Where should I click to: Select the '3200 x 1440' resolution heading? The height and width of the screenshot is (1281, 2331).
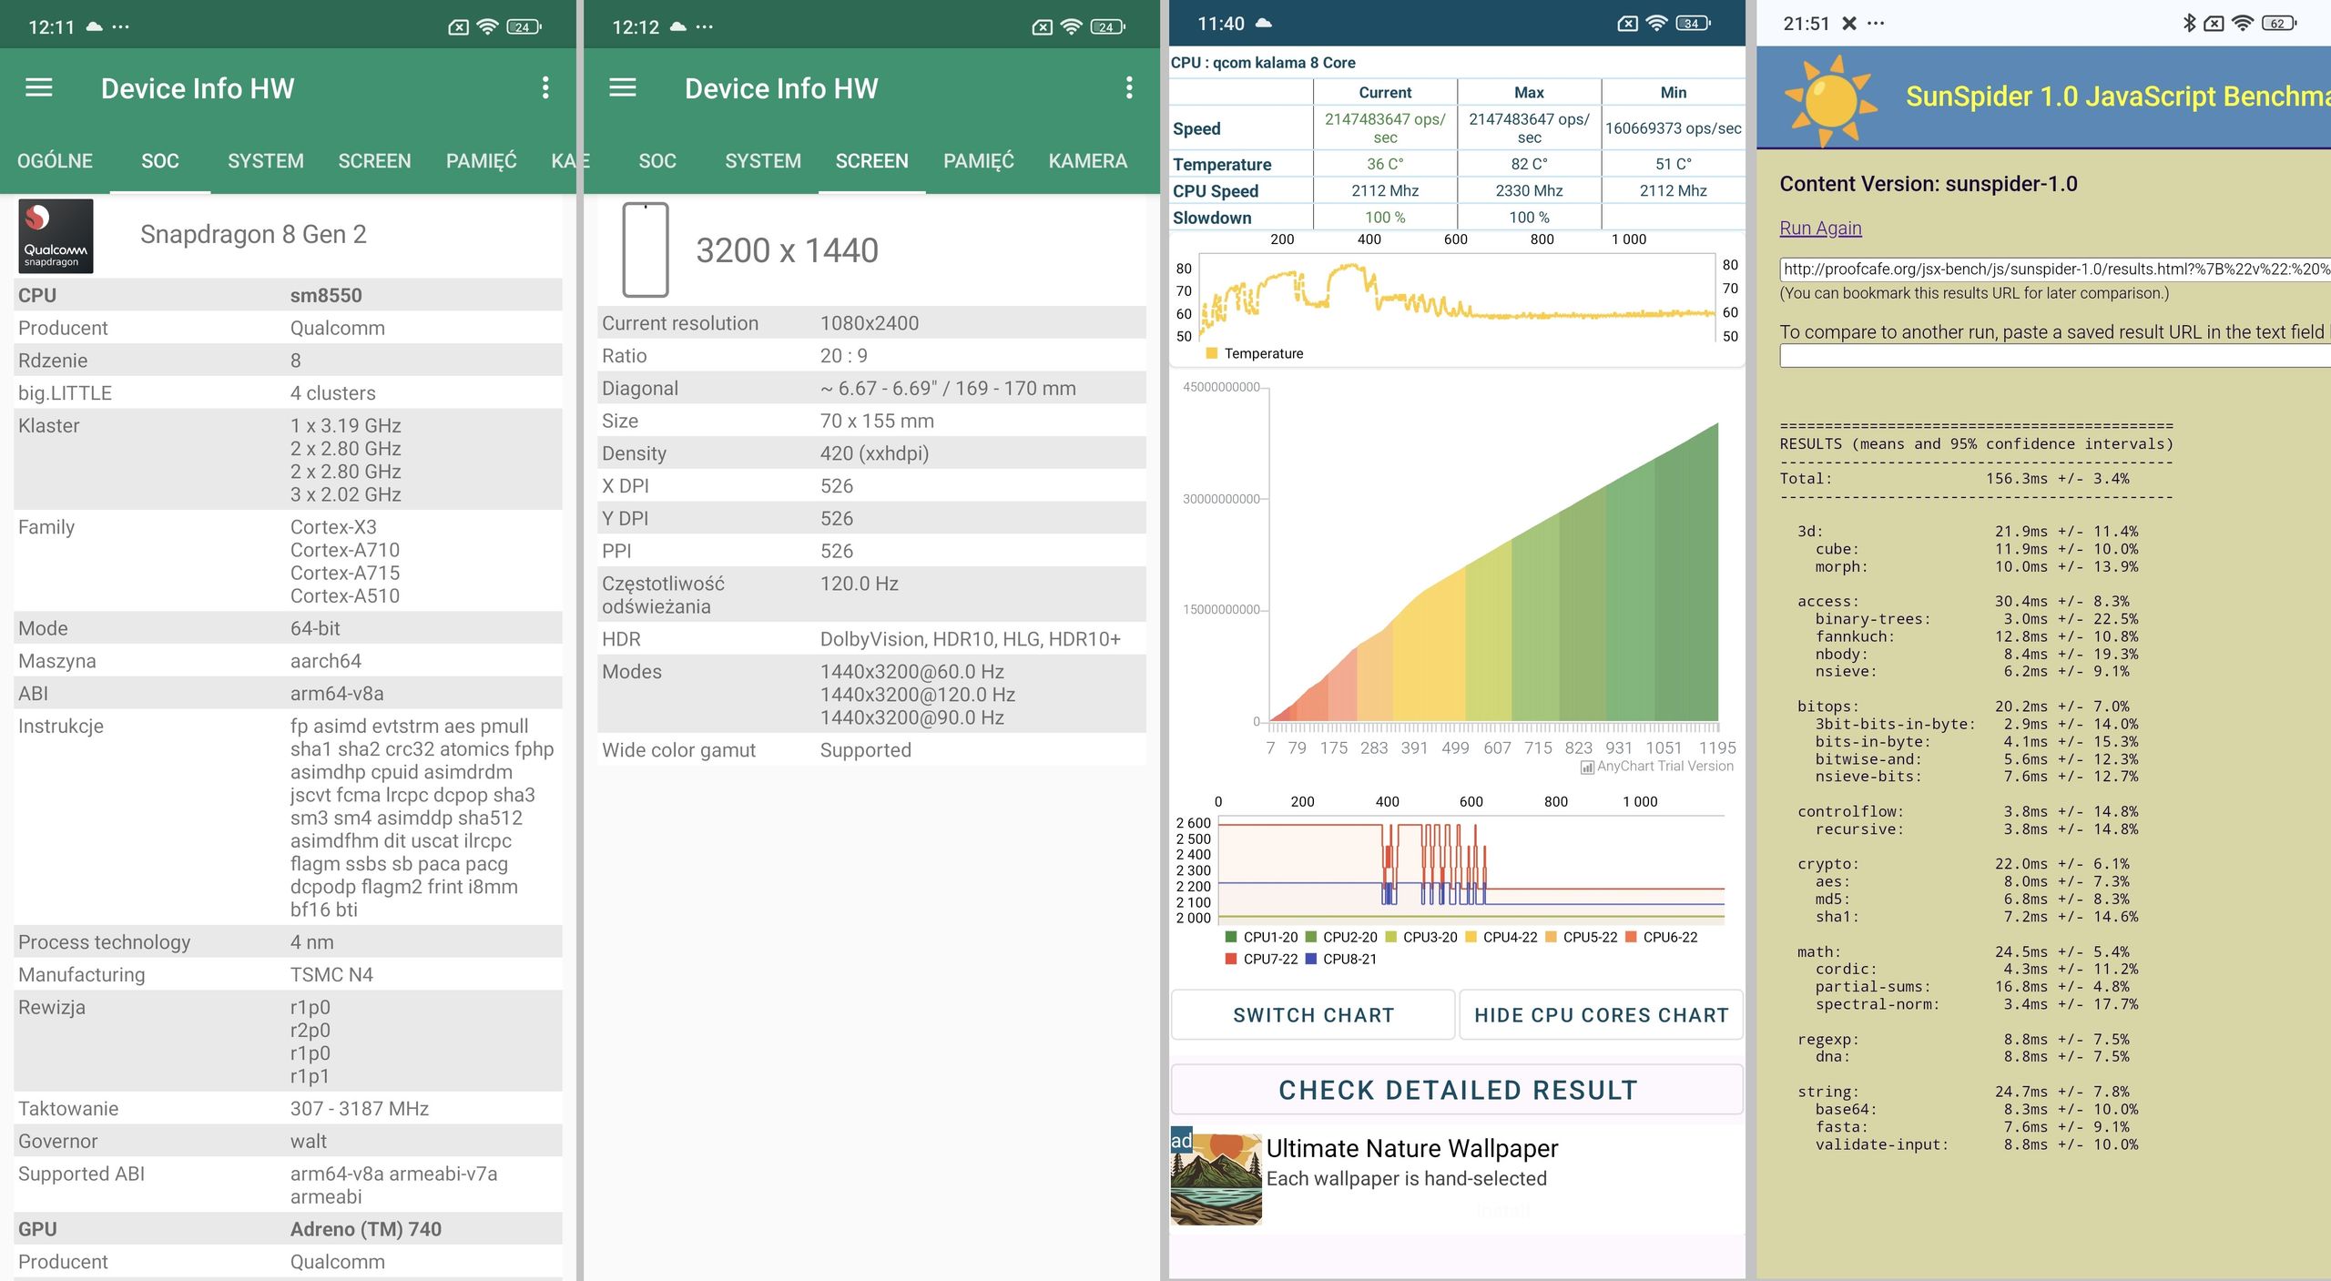coord(788,250)
